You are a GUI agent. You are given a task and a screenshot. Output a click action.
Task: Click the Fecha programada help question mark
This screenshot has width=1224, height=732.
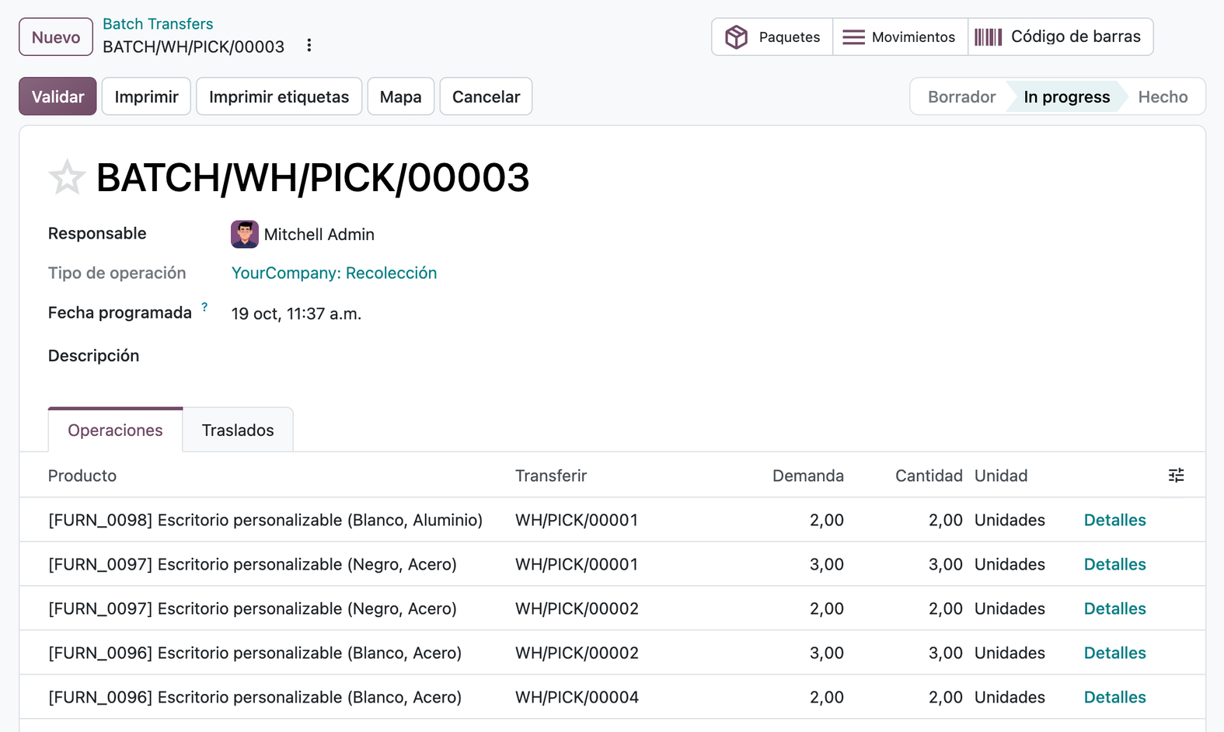pos(204,307)
